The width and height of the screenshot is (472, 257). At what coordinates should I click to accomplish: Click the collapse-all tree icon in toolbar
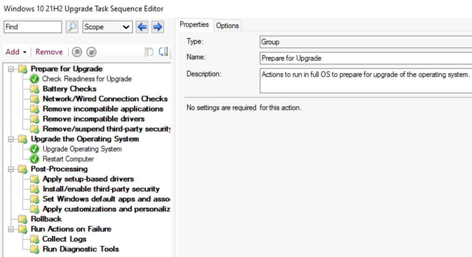(x=149, y=52)
